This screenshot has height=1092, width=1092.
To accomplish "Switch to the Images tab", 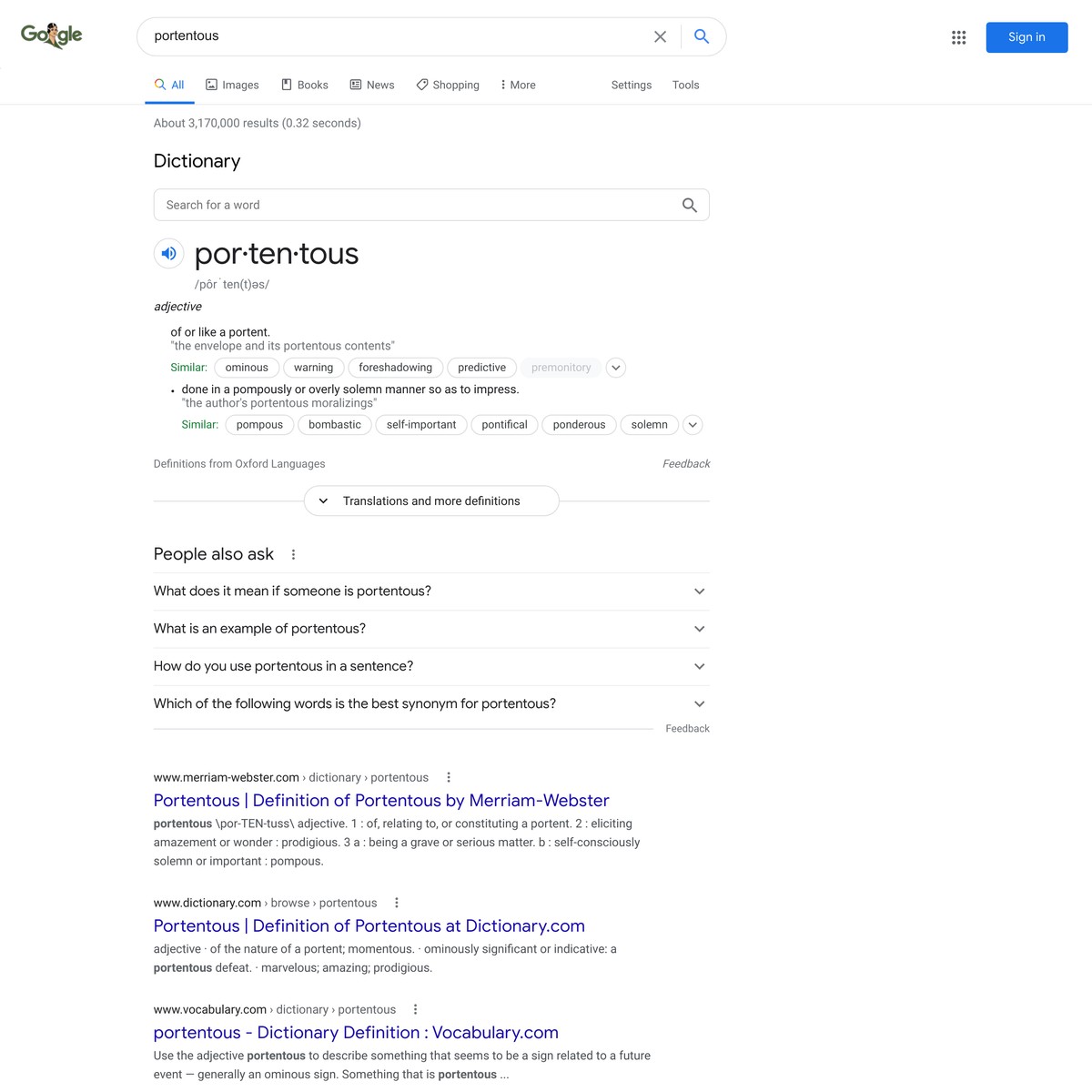I will point(232,85).
